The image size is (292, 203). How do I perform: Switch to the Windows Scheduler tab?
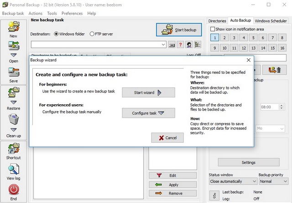coord(271,21)
